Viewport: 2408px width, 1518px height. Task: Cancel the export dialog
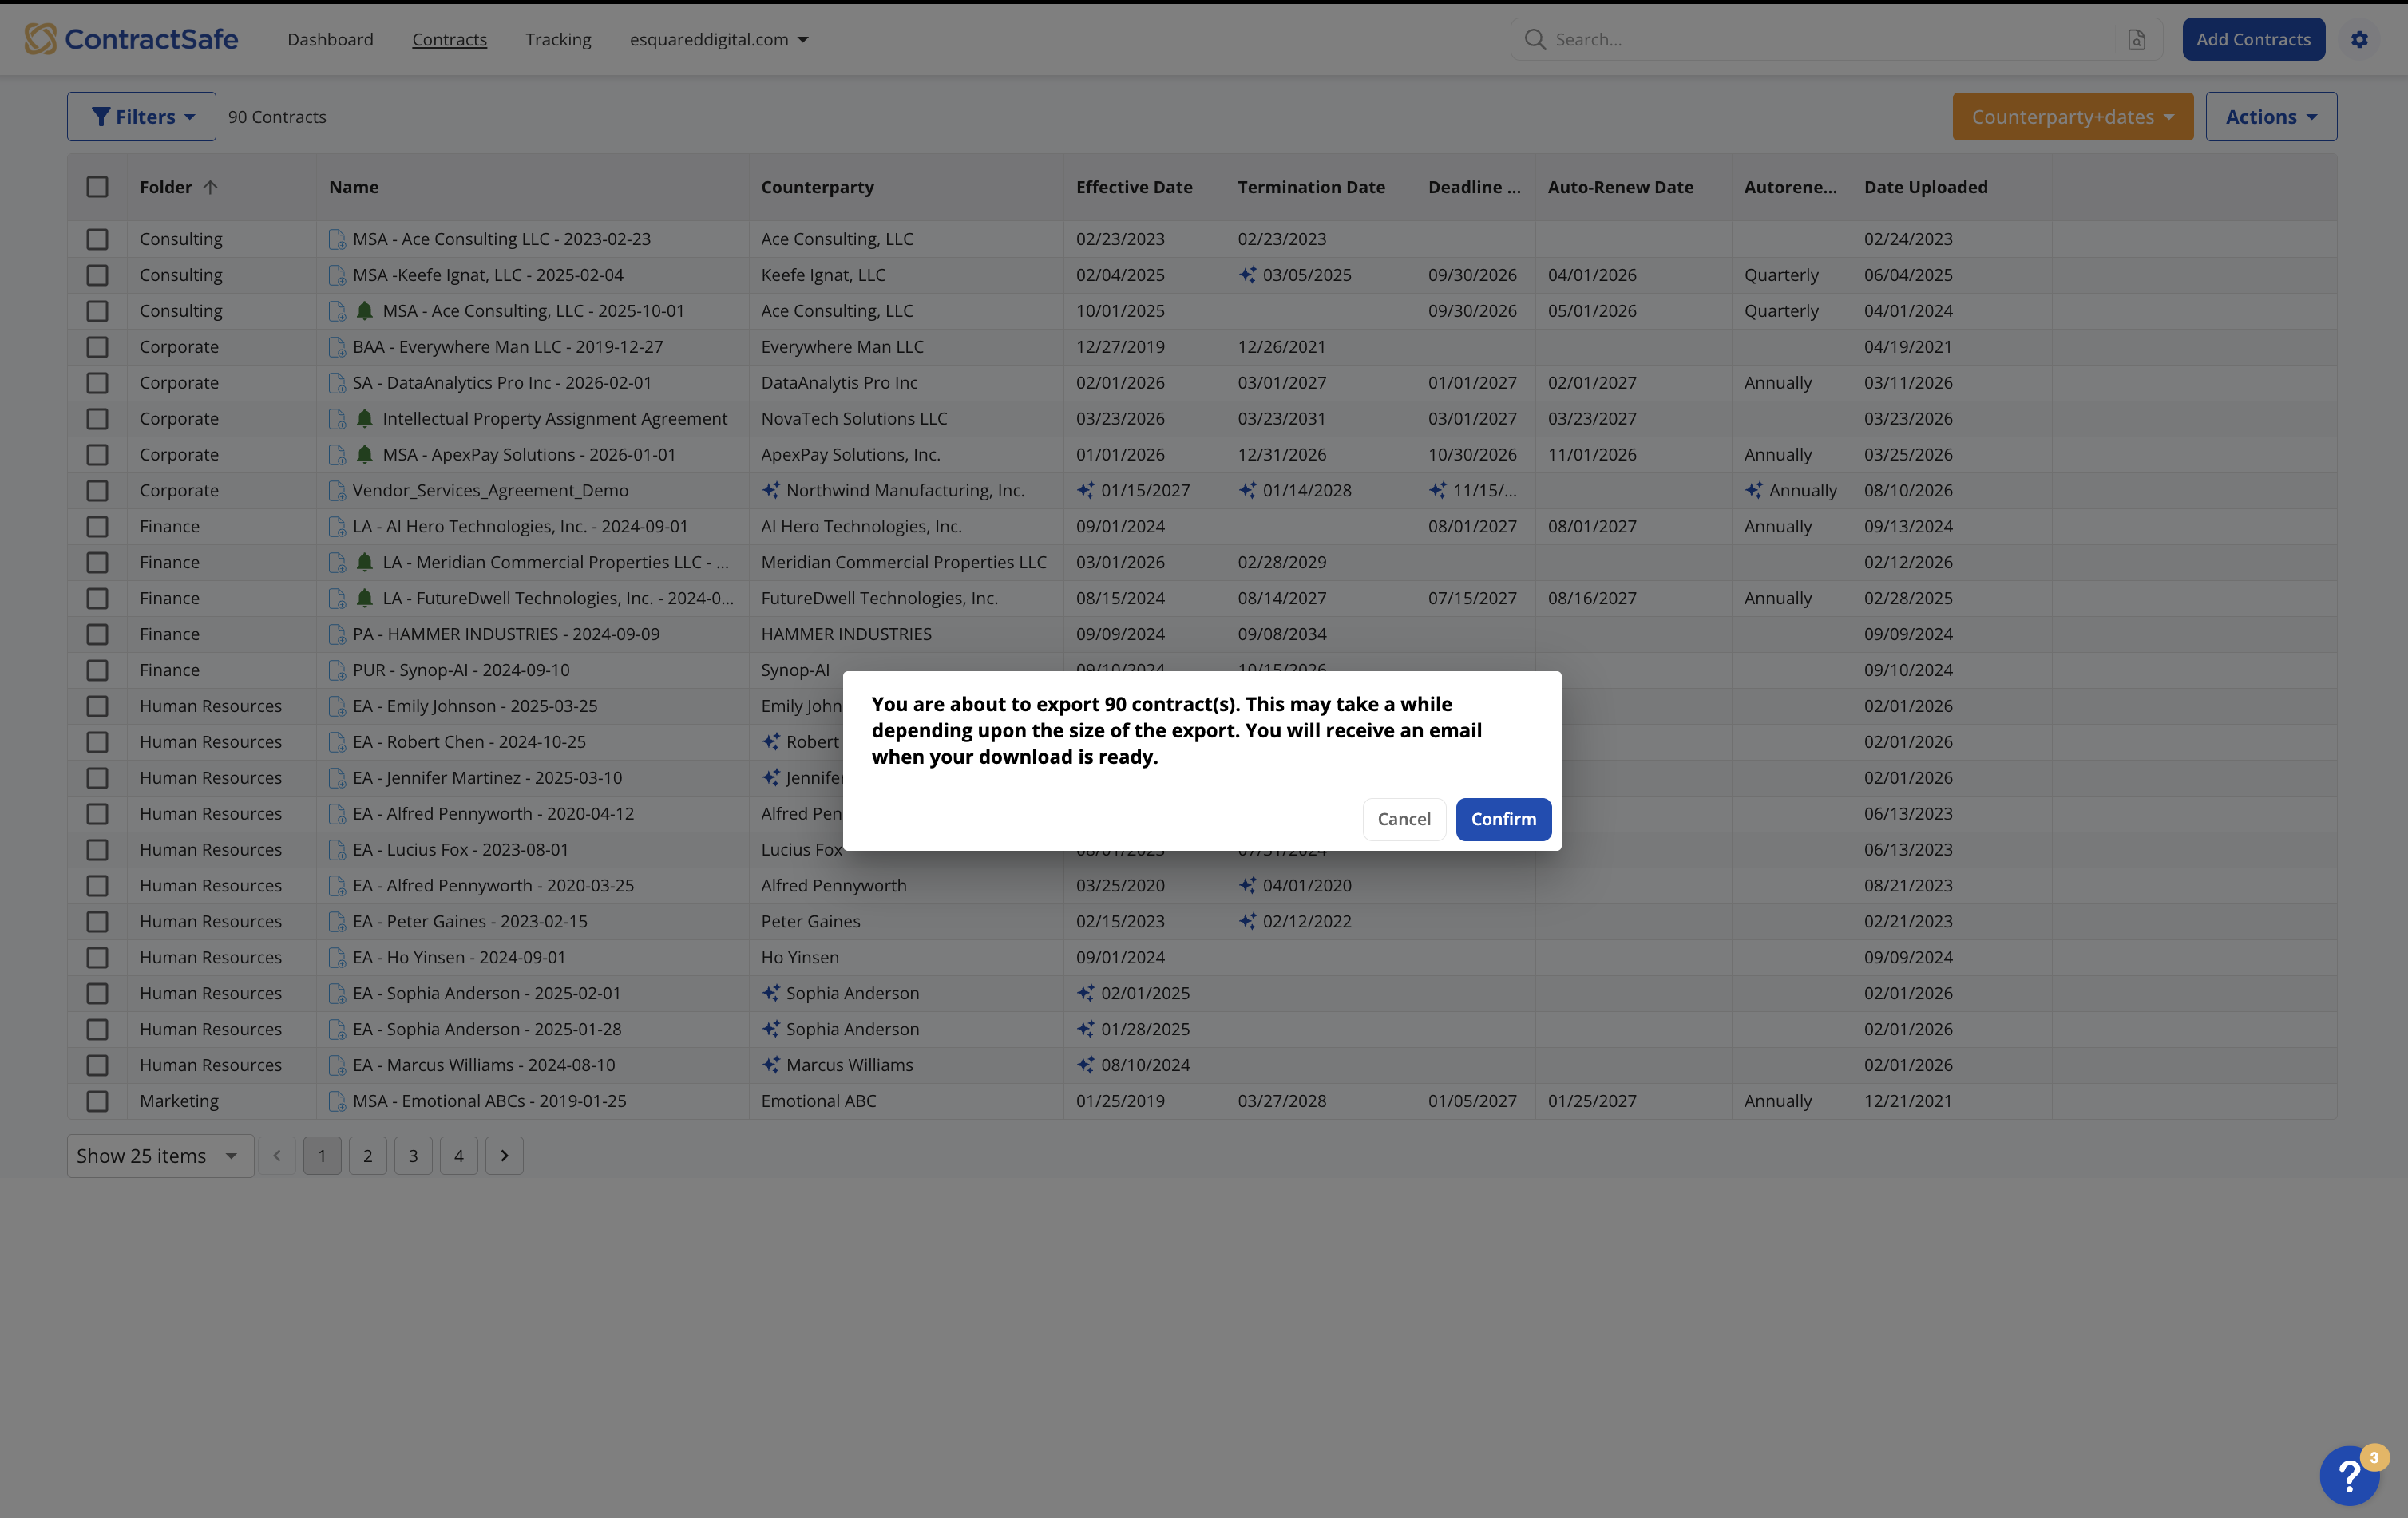coord(1404,820)
